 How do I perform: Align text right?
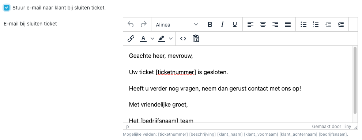275,24
